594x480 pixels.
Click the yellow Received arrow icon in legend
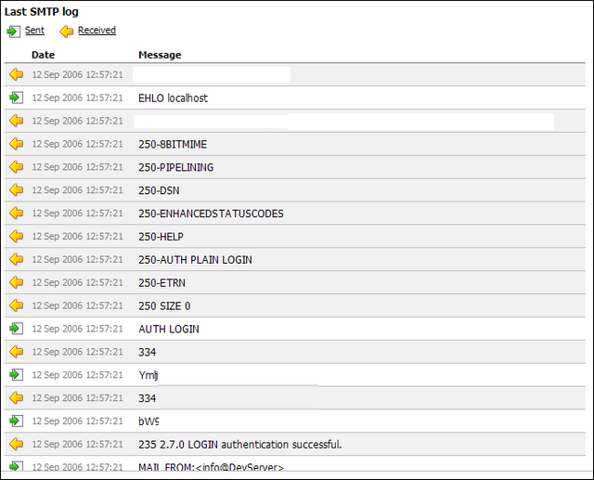[67, 32]
